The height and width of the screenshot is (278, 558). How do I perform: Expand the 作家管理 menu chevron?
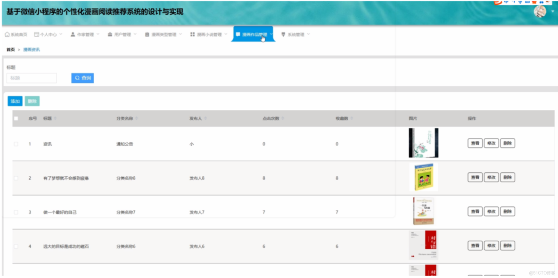(98, 34)
